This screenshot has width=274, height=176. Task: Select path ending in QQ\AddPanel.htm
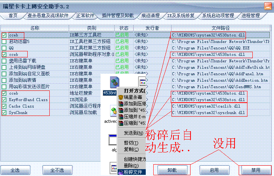(217, 74)
